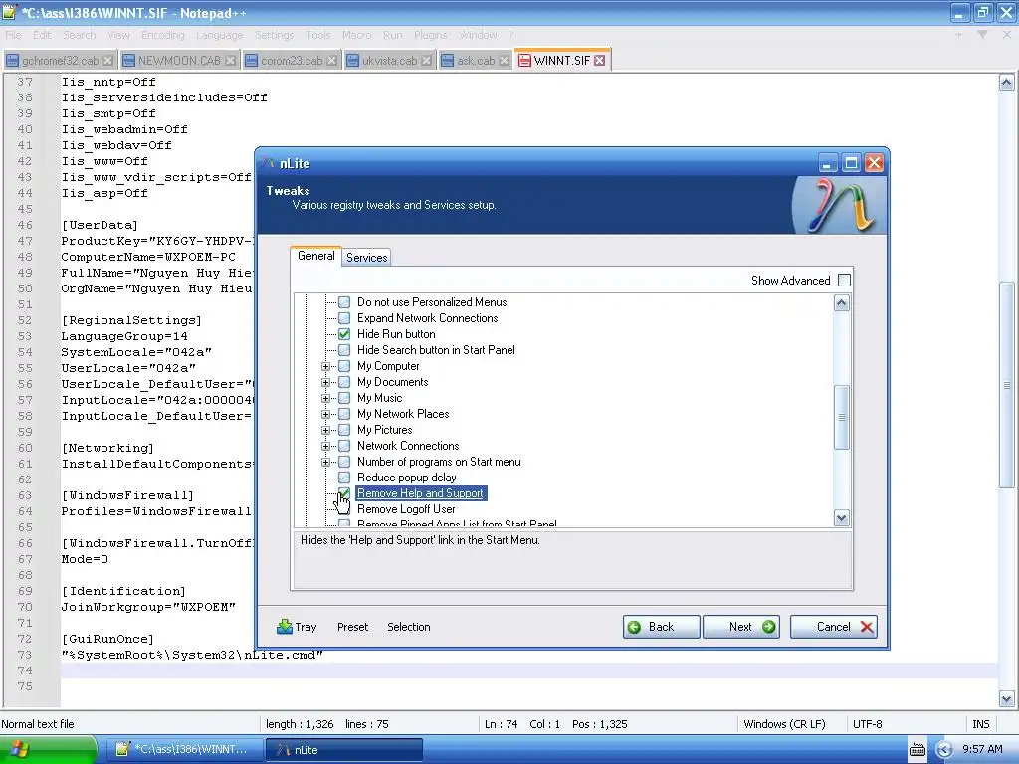Click tweaks list scroll down arrow
The height and width of the screenshot is (764, 1019).
tap(842, 517)
